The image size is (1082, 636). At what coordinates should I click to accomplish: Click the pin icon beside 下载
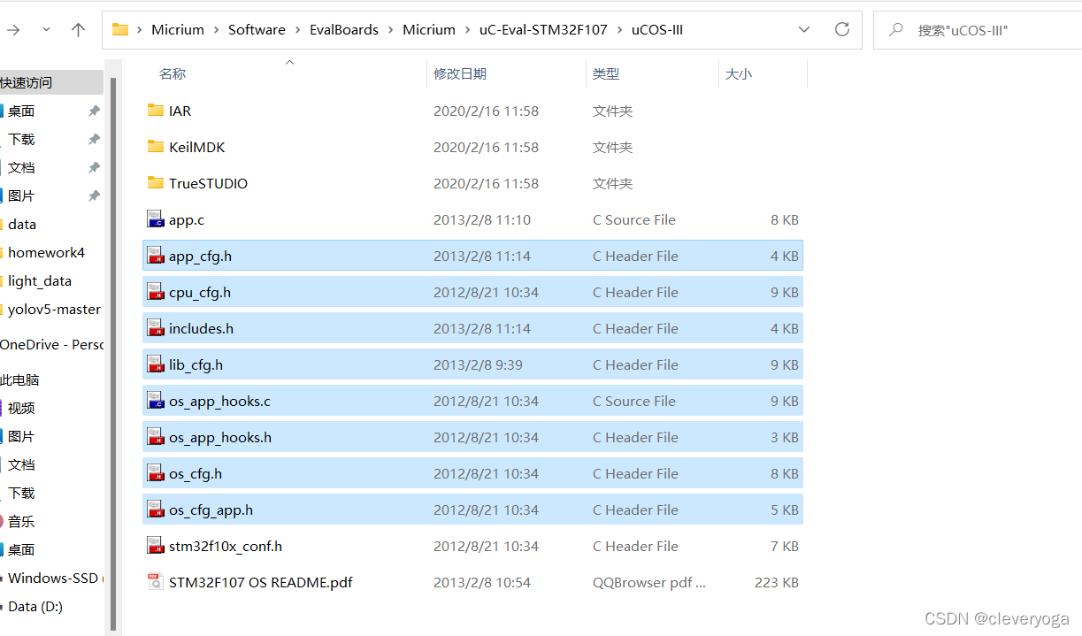[x=94, y=139]
